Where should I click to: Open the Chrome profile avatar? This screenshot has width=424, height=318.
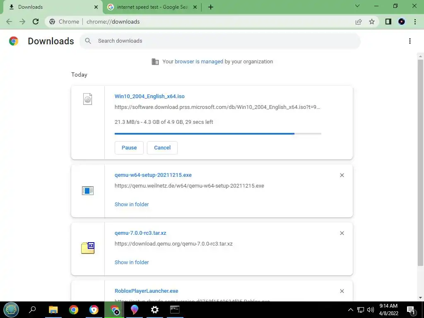402,22
